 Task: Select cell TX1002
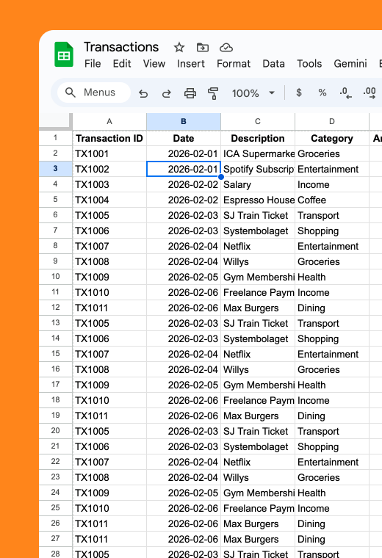click(x=109, y=169)
